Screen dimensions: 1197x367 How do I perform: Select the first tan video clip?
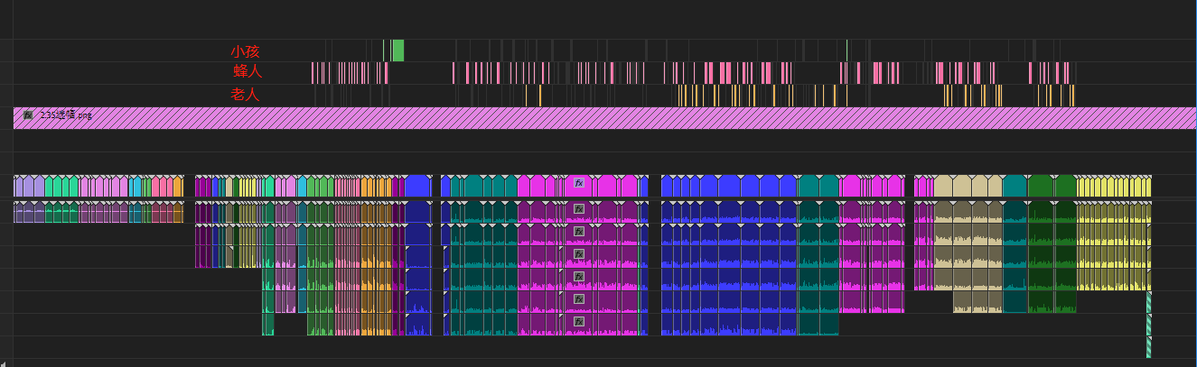[x=942, y=188]
